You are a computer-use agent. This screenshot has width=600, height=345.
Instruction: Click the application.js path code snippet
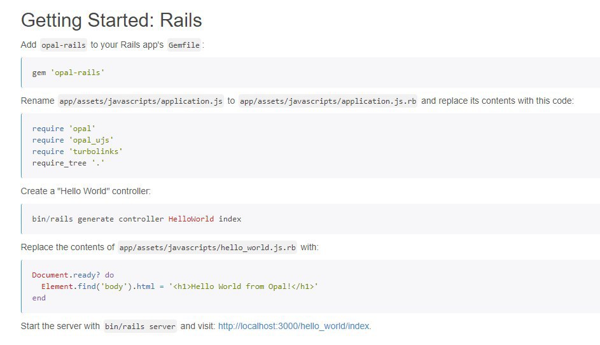(141, 101)
